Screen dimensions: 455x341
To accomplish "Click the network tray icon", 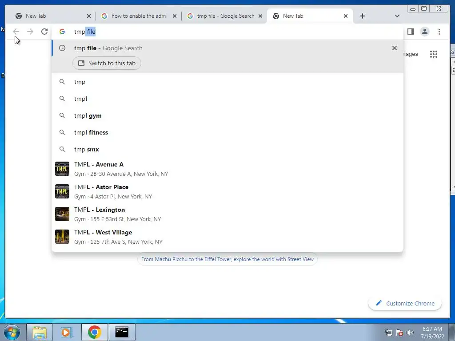I will (x=388, y=333).
